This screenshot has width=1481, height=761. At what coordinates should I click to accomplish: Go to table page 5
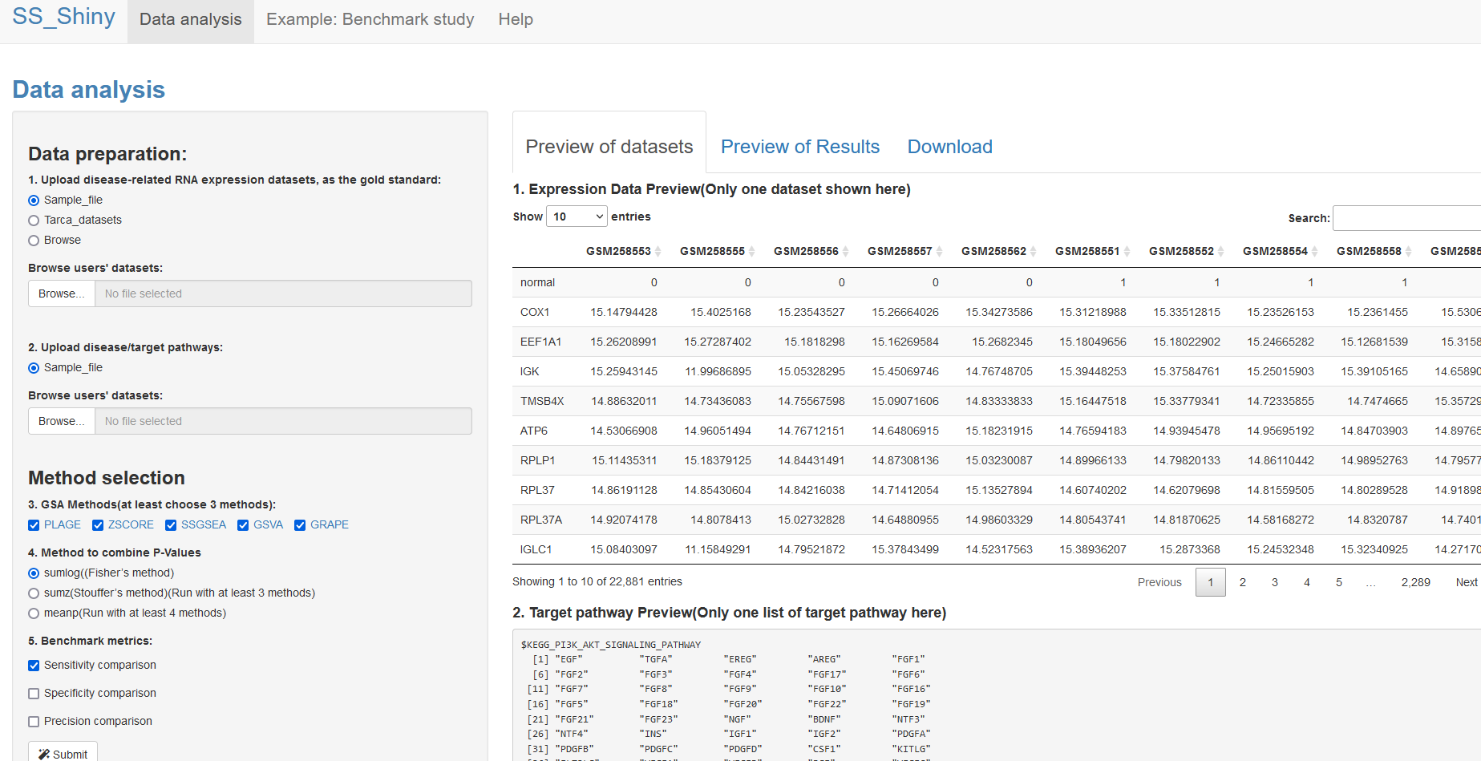tap(1339, 582)
